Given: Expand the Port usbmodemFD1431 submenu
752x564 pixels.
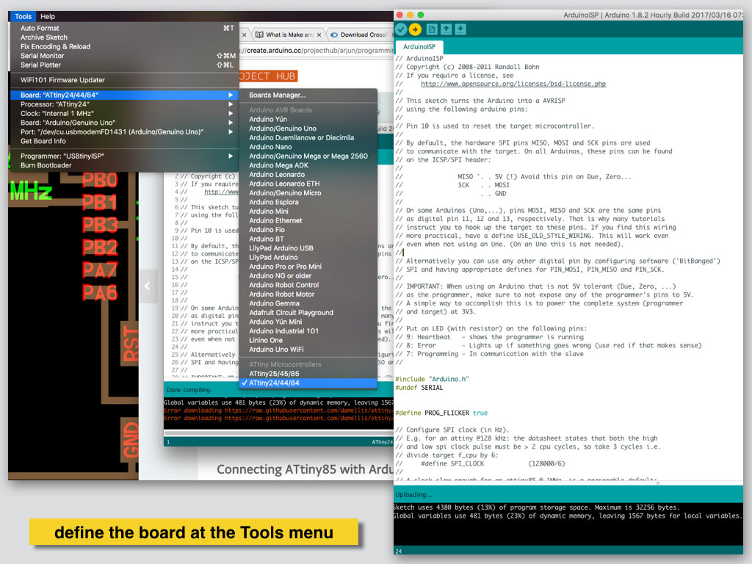Looking at the screenshot, I should pos(123,132).
